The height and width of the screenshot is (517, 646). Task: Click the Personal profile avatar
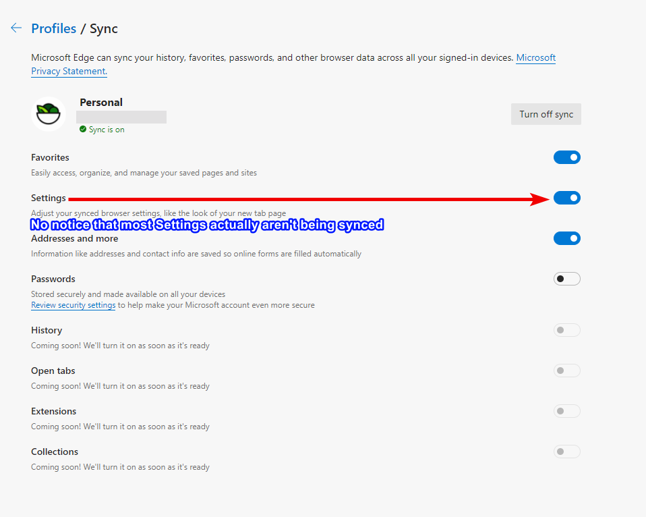coord(49,114)
